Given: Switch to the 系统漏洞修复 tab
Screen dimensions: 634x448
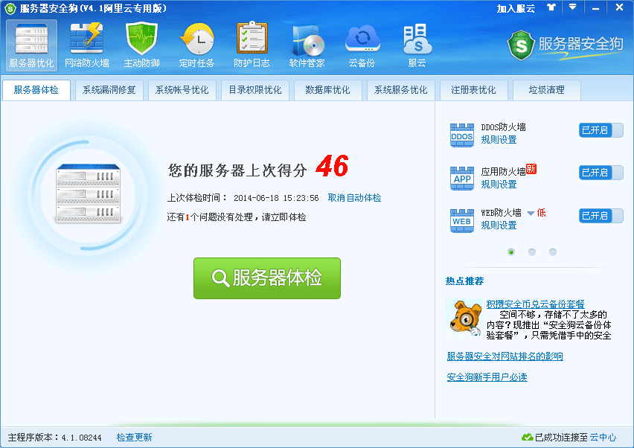Looking at the screenshot, I should (109, 90).
